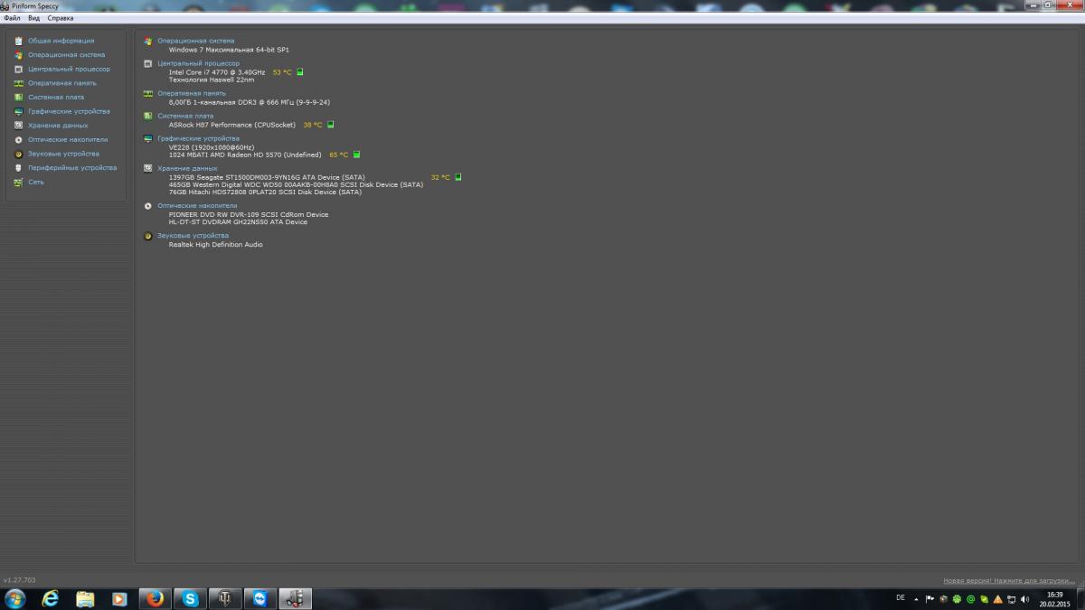Click the DE language indicator in the tray
Screen dimensions: 1085x610
pos(900,598)
